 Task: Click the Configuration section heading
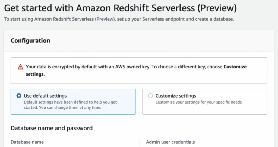[30, 40]
